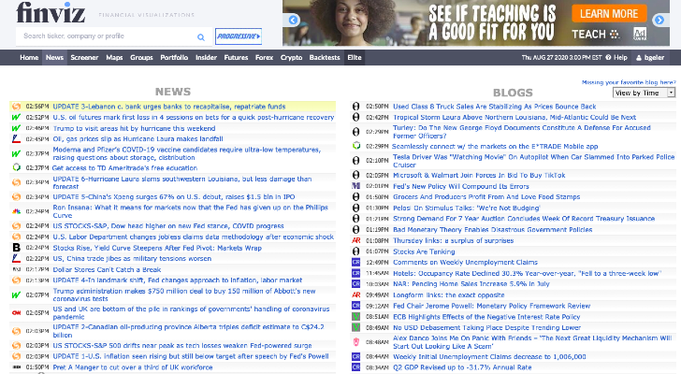Open the Screener tab

pos(84,57)
